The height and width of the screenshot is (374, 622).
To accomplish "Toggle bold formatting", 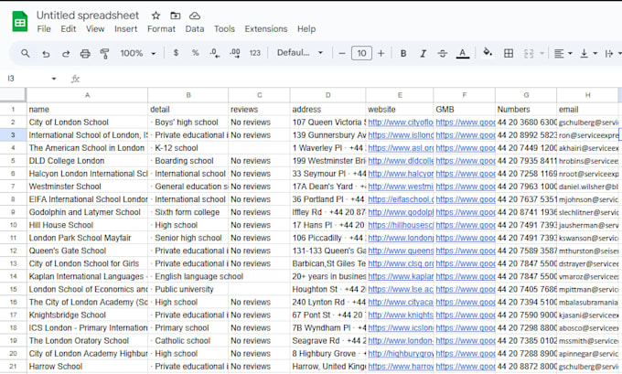I will (x=403, y=53).
